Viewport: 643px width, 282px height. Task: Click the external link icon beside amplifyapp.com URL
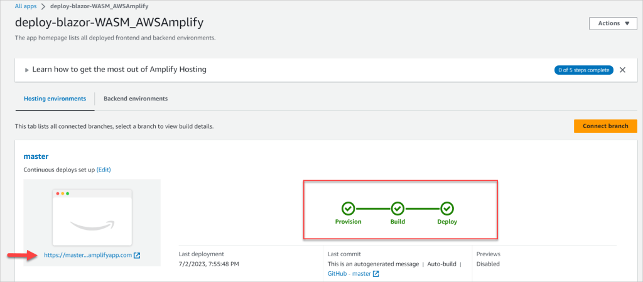(138, 255)
